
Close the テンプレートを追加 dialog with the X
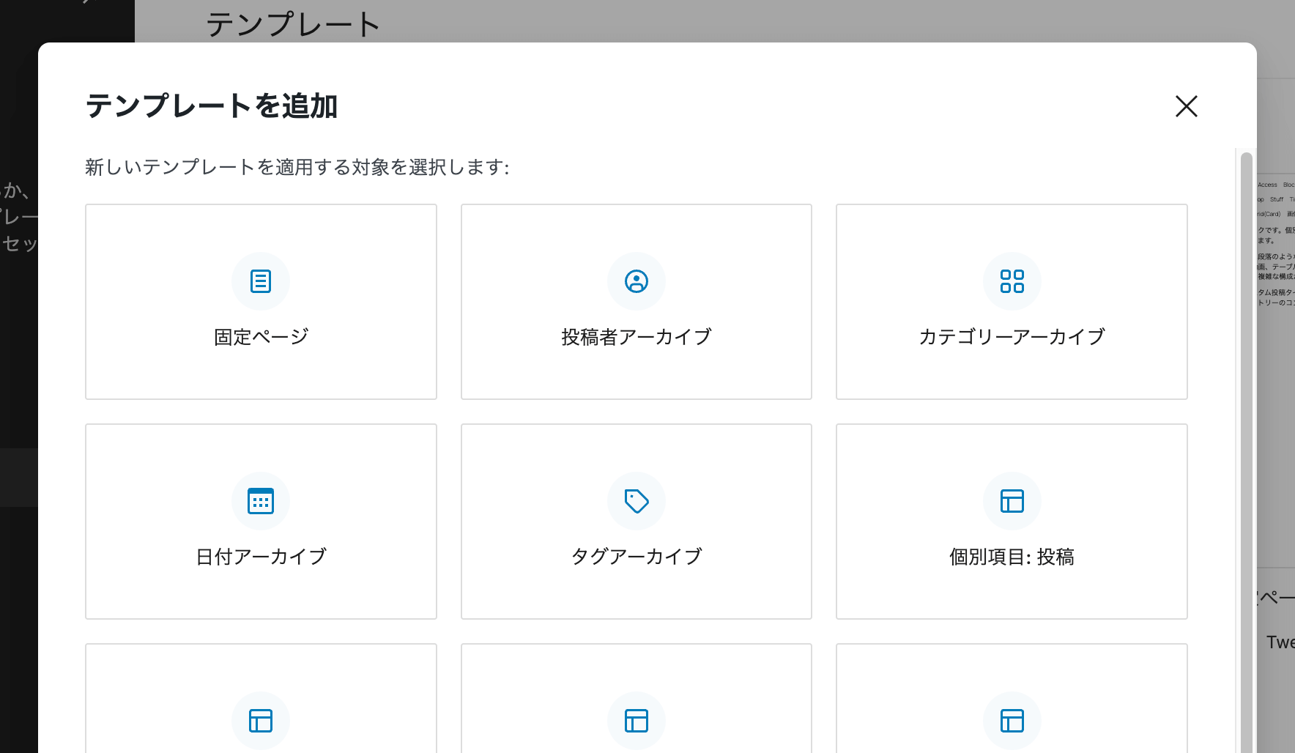tap(1186, 106)
